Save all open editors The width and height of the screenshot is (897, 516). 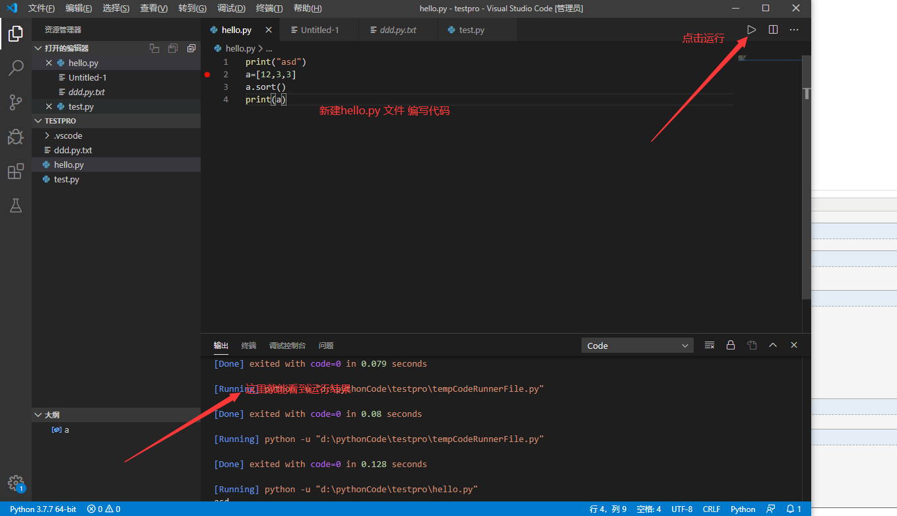[173, 48]
